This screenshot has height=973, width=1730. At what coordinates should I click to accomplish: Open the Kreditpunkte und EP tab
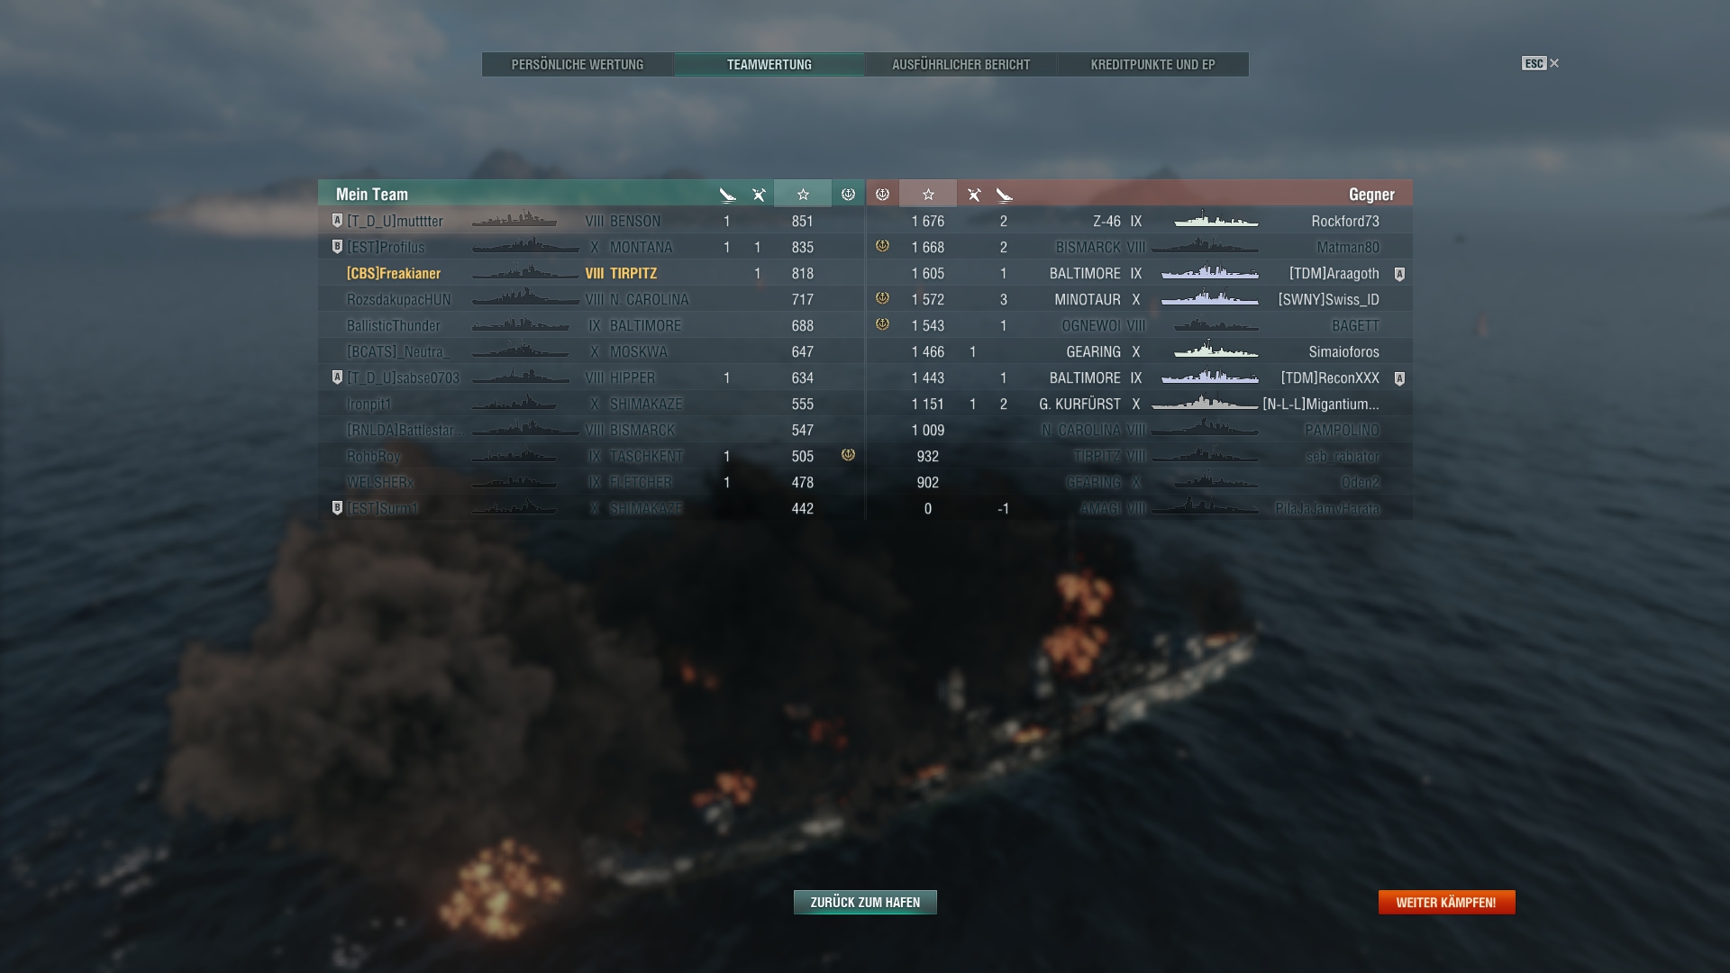tap(1153, 65)
